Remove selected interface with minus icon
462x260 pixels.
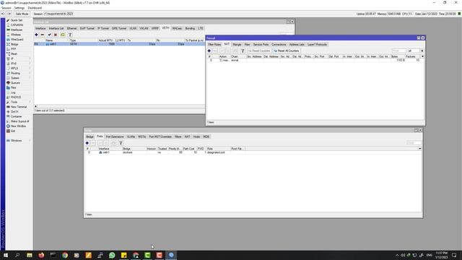coord(43,35)
